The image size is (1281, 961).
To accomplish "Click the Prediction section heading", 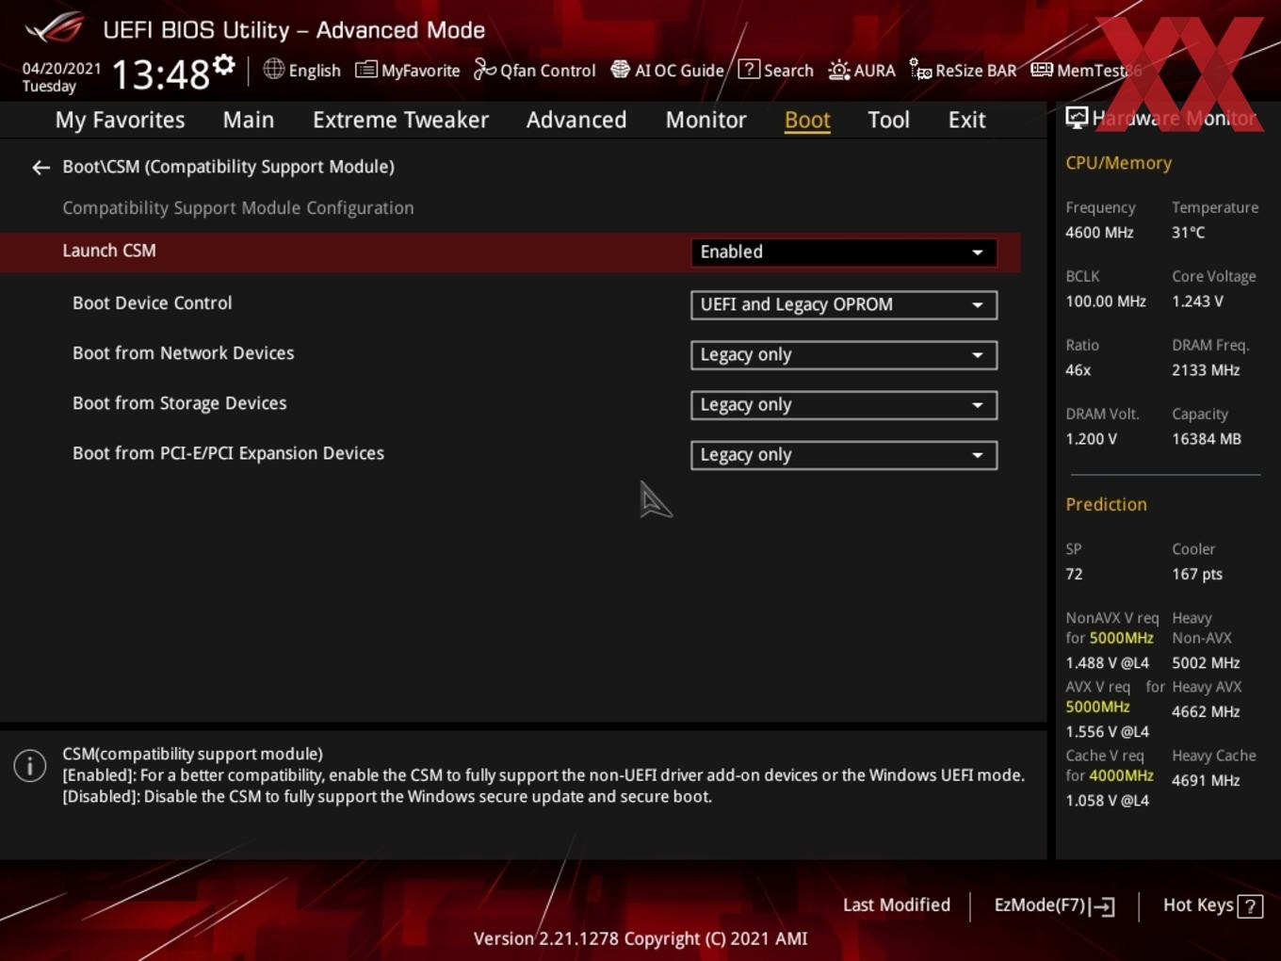I will pos(1106,504).
